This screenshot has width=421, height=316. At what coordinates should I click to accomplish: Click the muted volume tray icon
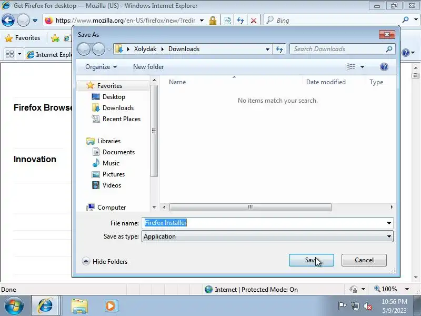(x=368, y=306)
